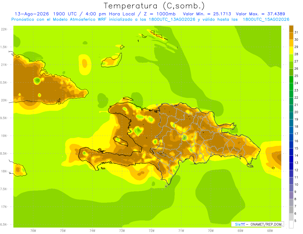This screenshot has height=234, width=303.
Task: Click the colorbar value "16"
Action: (296, 141)
